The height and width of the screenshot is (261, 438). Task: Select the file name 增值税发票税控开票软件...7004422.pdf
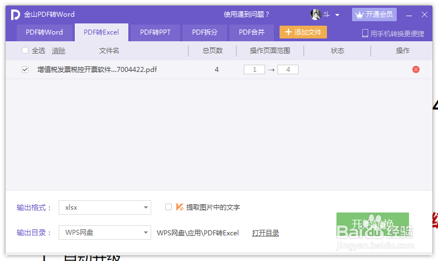[x=97, y=70]
